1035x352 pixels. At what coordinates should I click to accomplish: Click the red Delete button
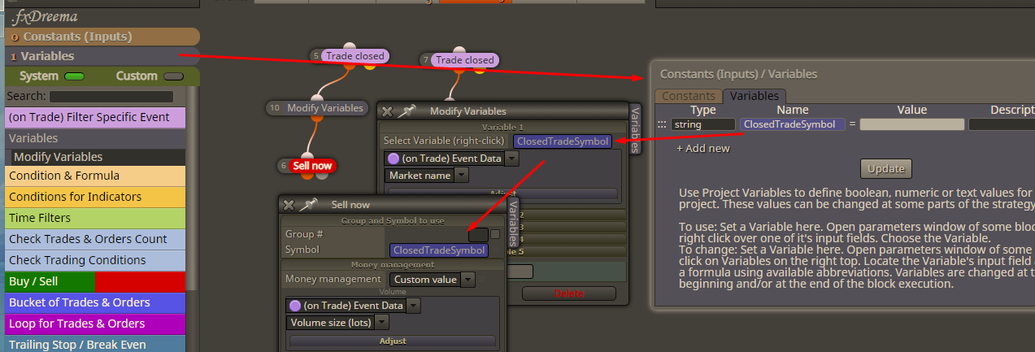coord(569,293)
